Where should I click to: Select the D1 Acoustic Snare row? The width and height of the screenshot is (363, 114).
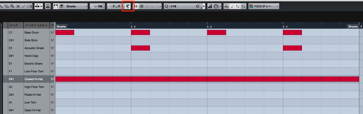(29, 48)
